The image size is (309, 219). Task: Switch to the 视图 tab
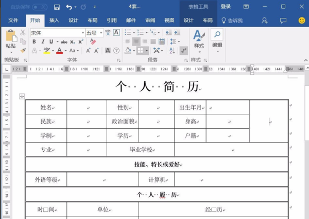pos(169,20)
